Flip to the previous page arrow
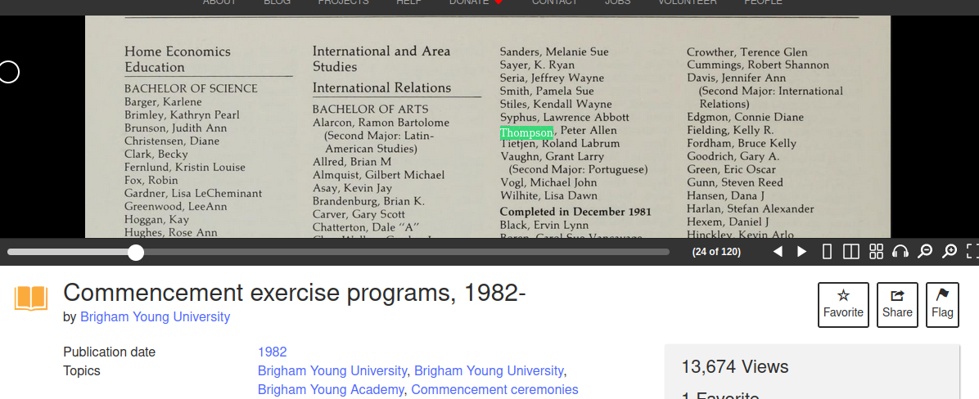 (778, 252)
